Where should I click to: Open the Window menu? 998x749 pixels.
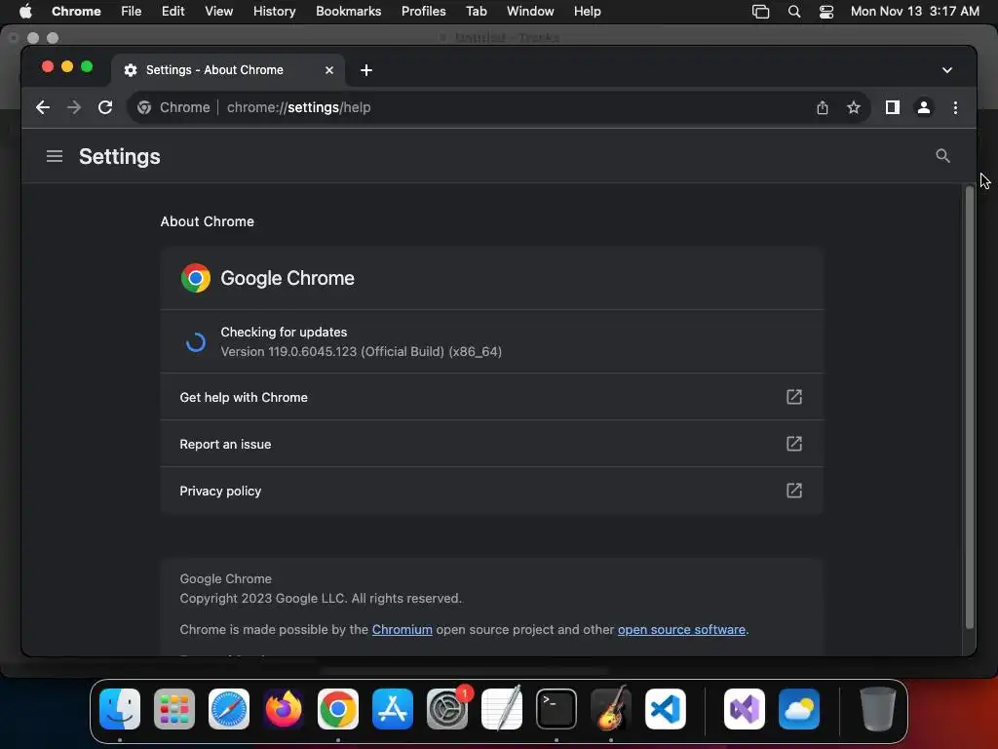pyautogui.click(x=530, y=12)
